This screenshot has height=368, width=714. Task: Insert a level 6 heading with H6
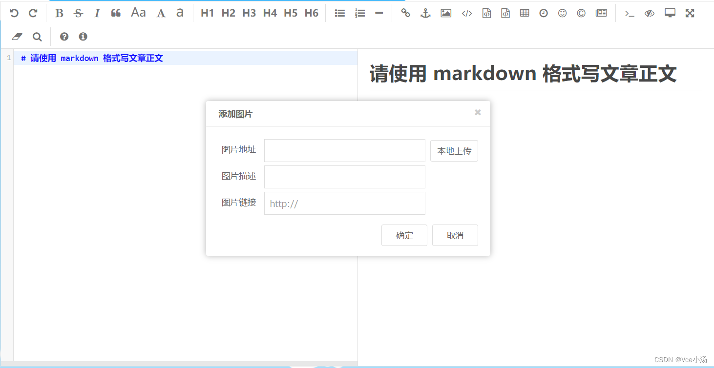click(x=312, y=13)
